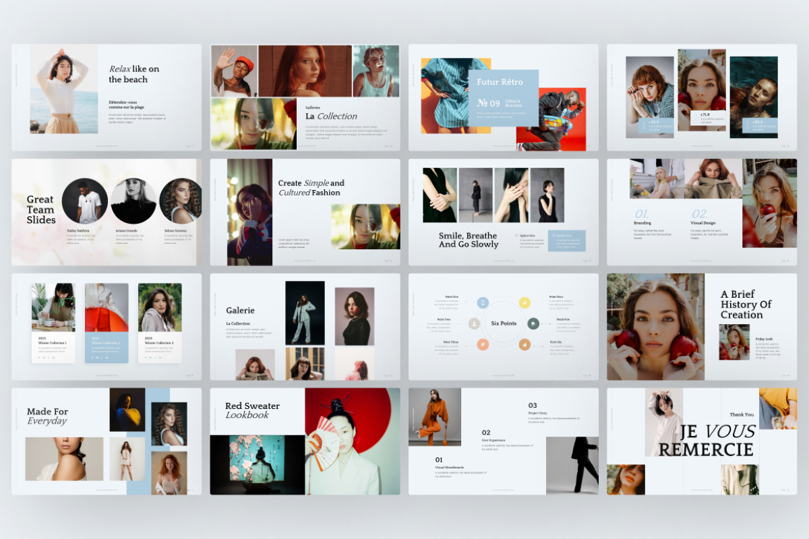This screenshot has height=539, width=809.
Task: Click the blue phone icon for Point One
Action: click(483, 303)
